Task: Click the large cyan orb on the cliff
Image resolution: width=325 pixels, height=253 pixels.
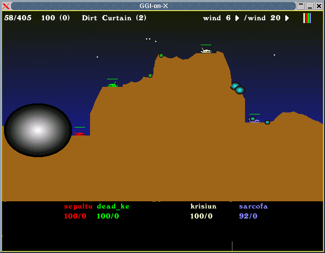Action: [239, 90]
